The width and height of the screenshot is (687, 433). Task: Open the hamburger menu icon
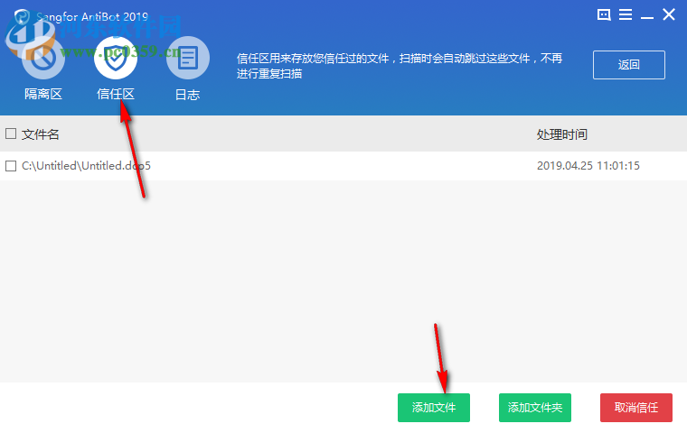coord(626,14)
